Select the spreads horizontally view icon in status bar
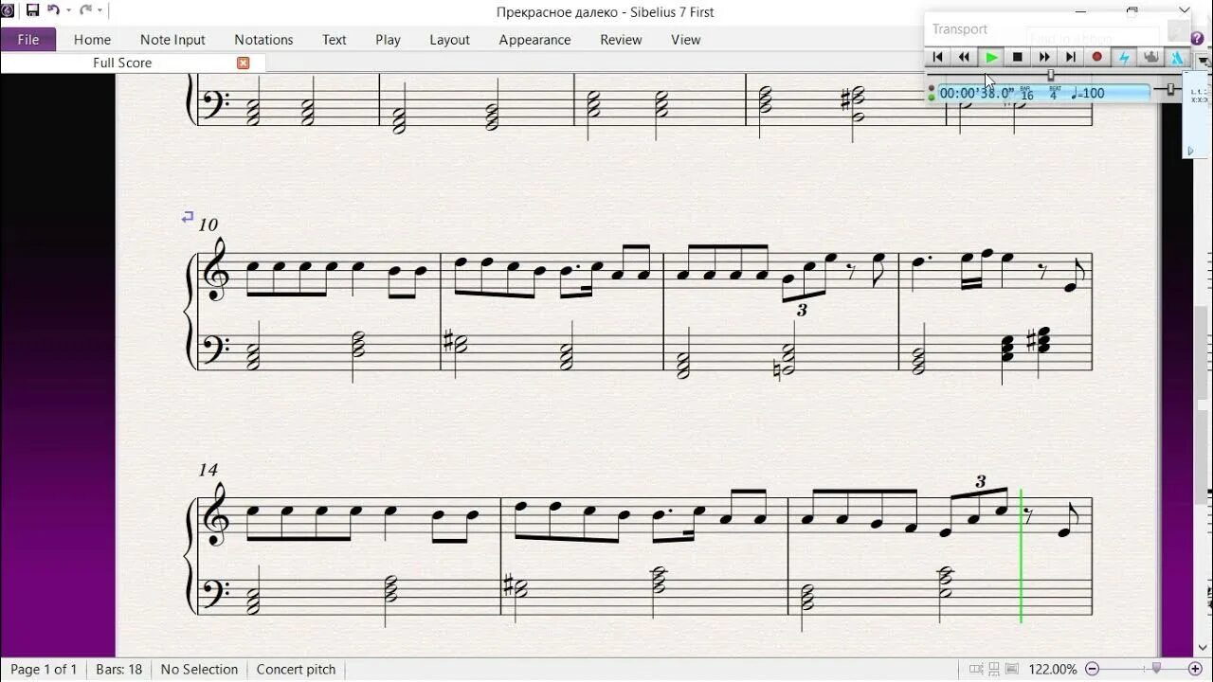This screenshot has width=1213, height=682. [976, 670]
